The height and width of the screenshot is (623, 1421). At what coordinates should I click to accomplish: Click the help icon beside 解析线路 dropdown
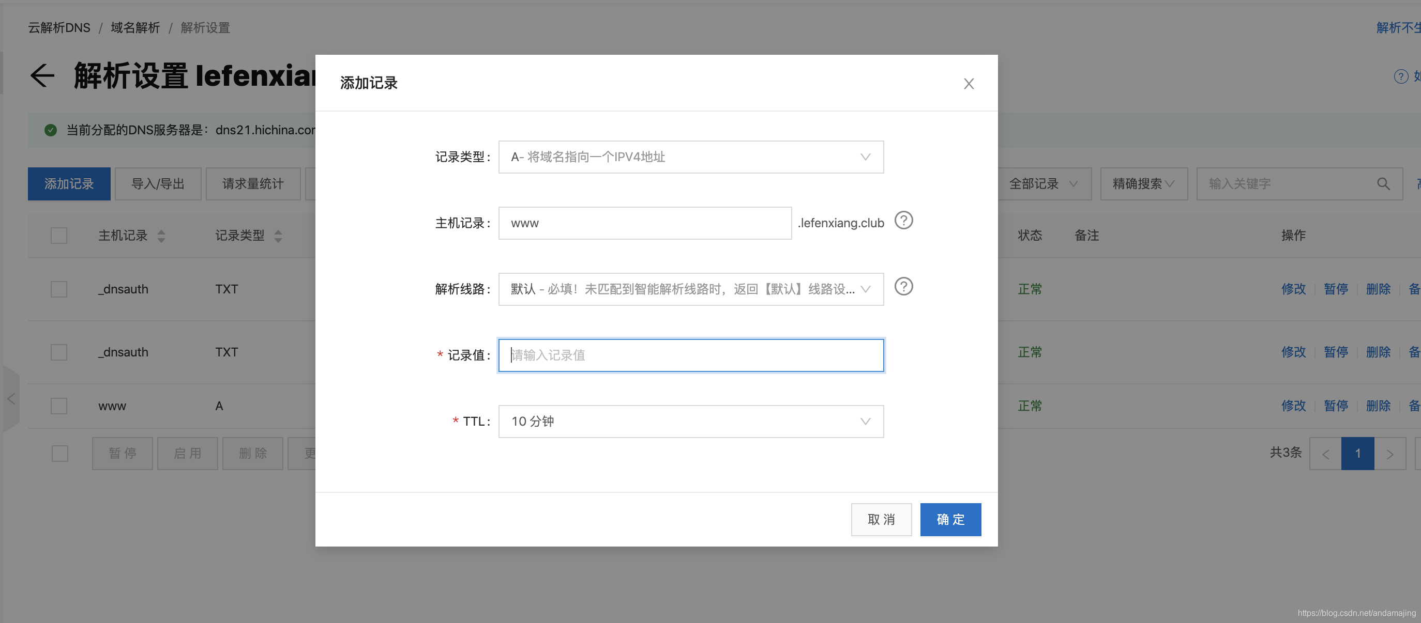pos(903,286)
